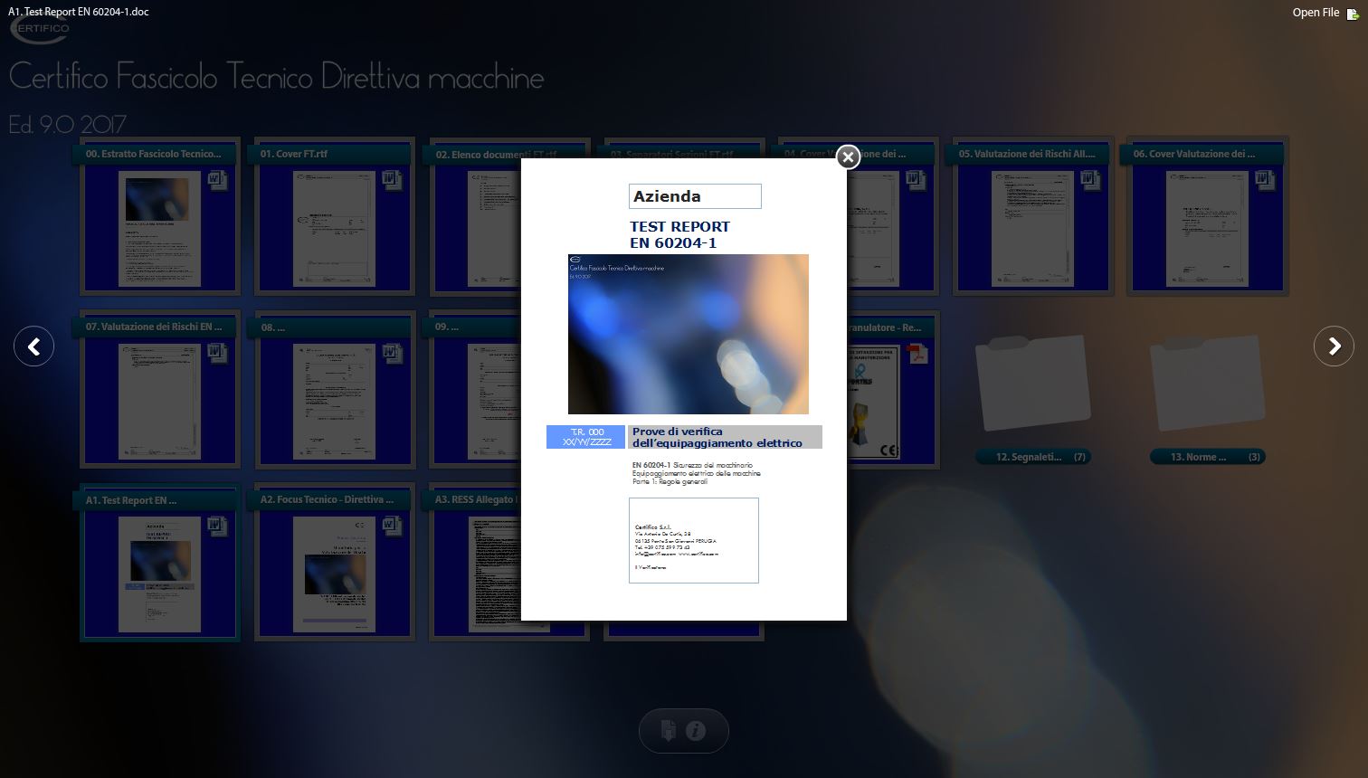1368x778 pixels.
Task: Click the preview cover image in the popup
Action: [688, 334]
